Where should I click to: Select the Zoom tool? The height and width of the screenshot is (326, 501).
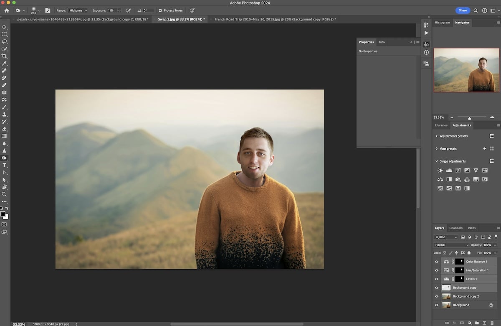[x=5, y=194]
